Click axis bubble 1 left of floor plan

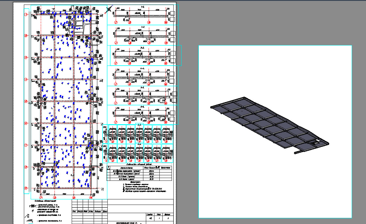26,14
